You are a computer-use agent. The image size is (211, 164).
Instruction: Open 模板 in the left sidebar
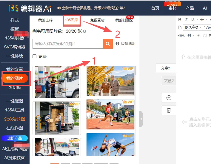15,29
